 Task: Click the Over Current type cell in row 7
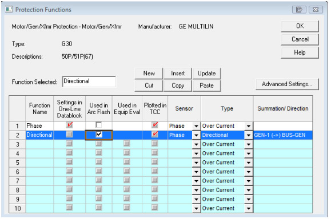[x=223, y=181]
